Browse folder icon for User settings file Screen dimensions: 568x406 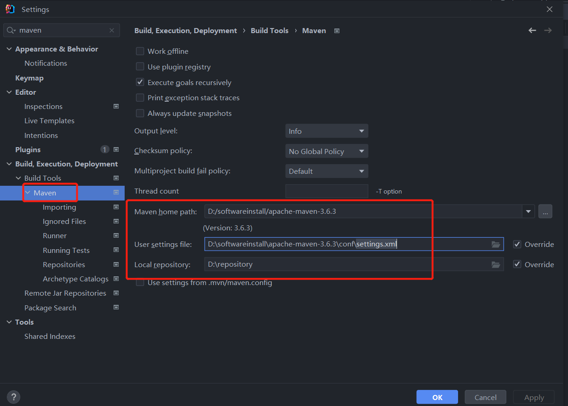pyautogui.click(x=496, y=244)
